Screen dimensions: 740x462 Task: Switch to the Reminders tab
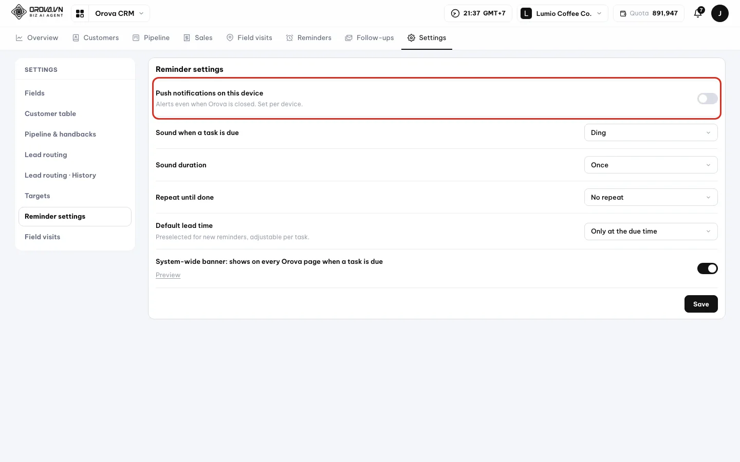click(x=309, y=37)
